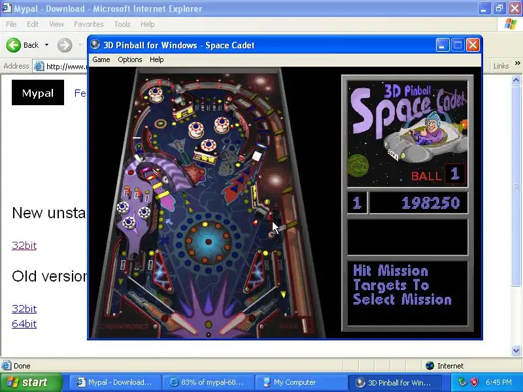The height and width of the screenshot is (392, 523).
Task: Click the taskbar clock showing 6:45 PM
Action: (498, 382)
